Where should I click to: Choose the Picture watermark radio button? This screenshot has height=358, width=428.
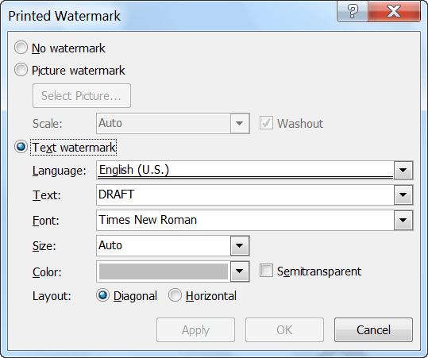coord(21,70)
